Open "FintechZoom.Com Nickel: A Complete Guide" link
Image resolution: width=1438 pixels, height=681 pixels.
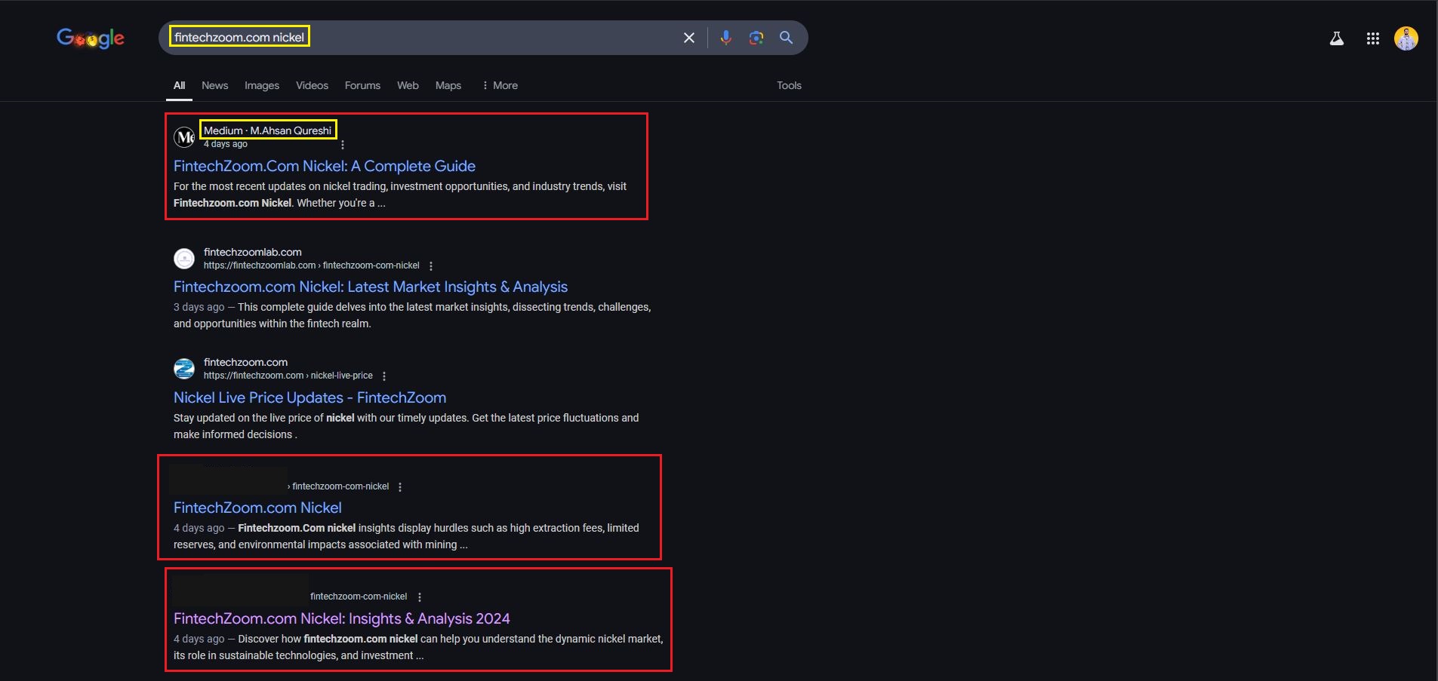click(x=324, y=166)
